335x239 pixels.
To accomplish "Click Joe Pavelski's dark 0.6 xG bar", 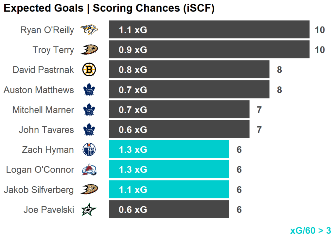I will click(169, 210).
